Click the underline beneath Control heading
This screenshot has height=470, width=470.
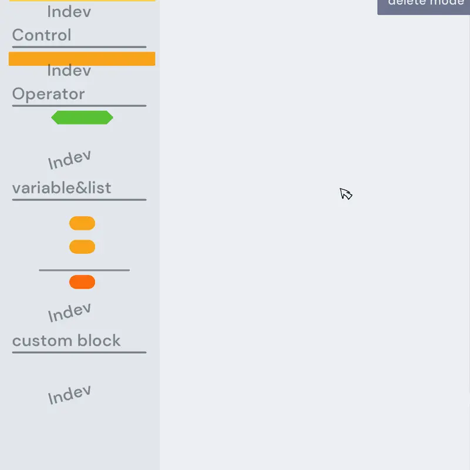coord(79,47)
